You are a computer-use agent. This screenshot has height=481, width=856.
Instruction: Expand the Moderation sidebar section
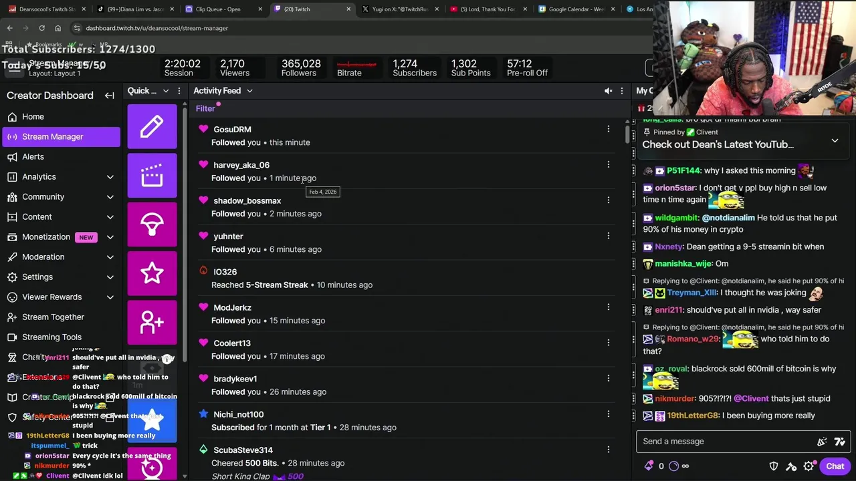pyautogui.click(x=110, y=257)
